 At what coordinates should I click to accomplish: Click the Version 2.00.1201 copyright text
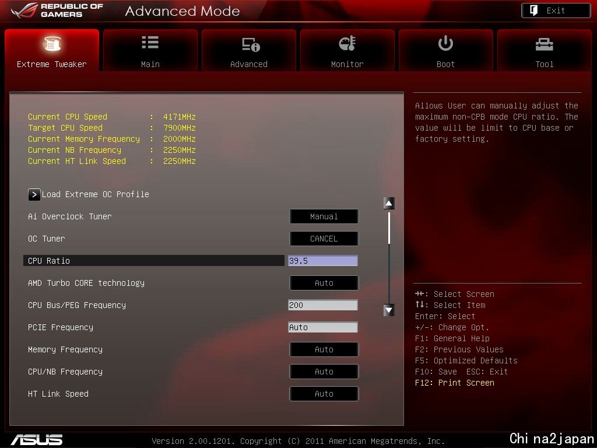298,441
